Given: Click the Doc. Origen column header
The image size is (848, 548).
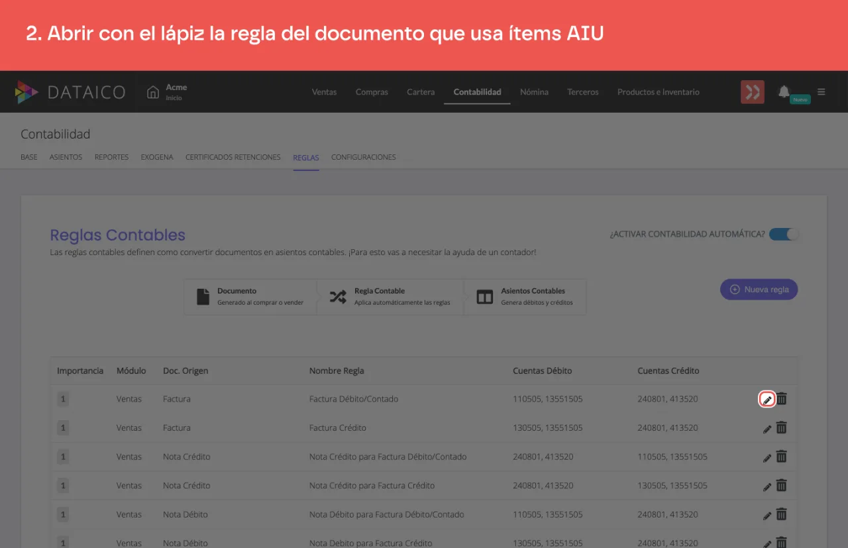Looking at the screenshot, I should 185,371.
